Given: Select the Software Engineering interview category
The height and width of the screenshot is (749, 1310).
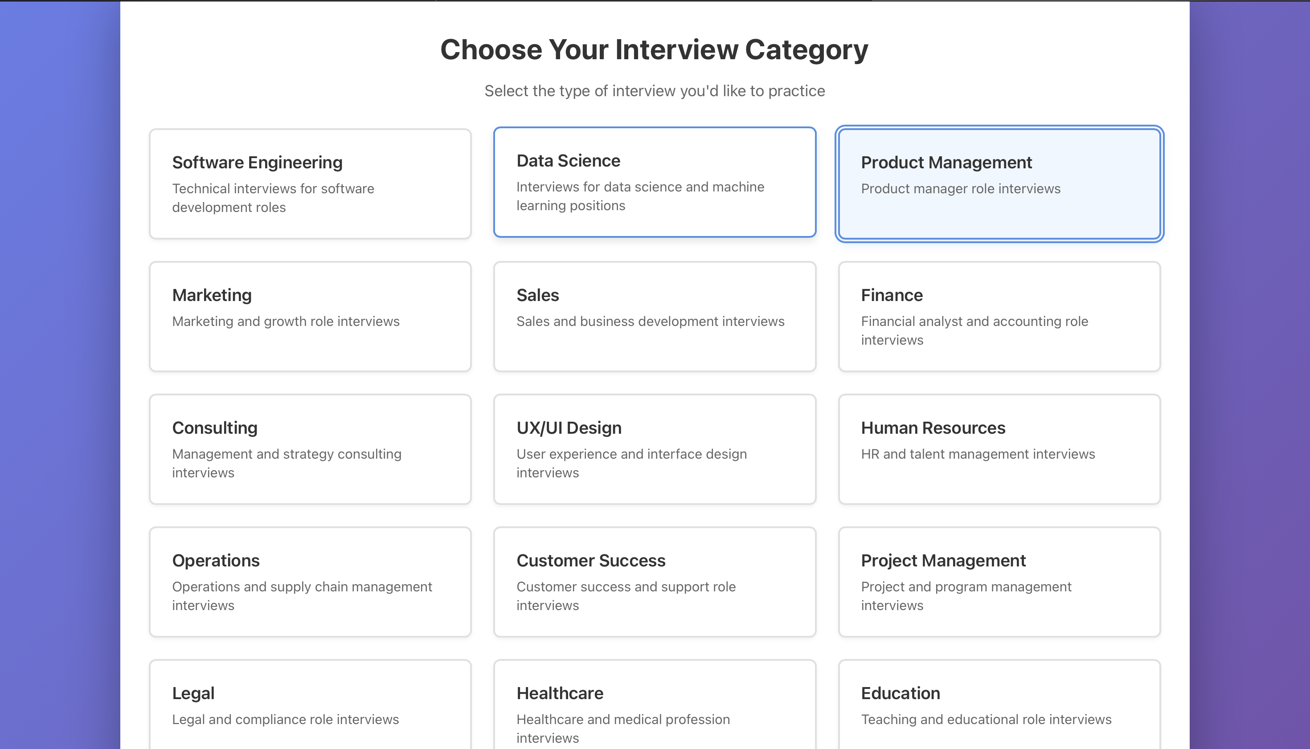Looking at the screenshot, I should point(310,183).
